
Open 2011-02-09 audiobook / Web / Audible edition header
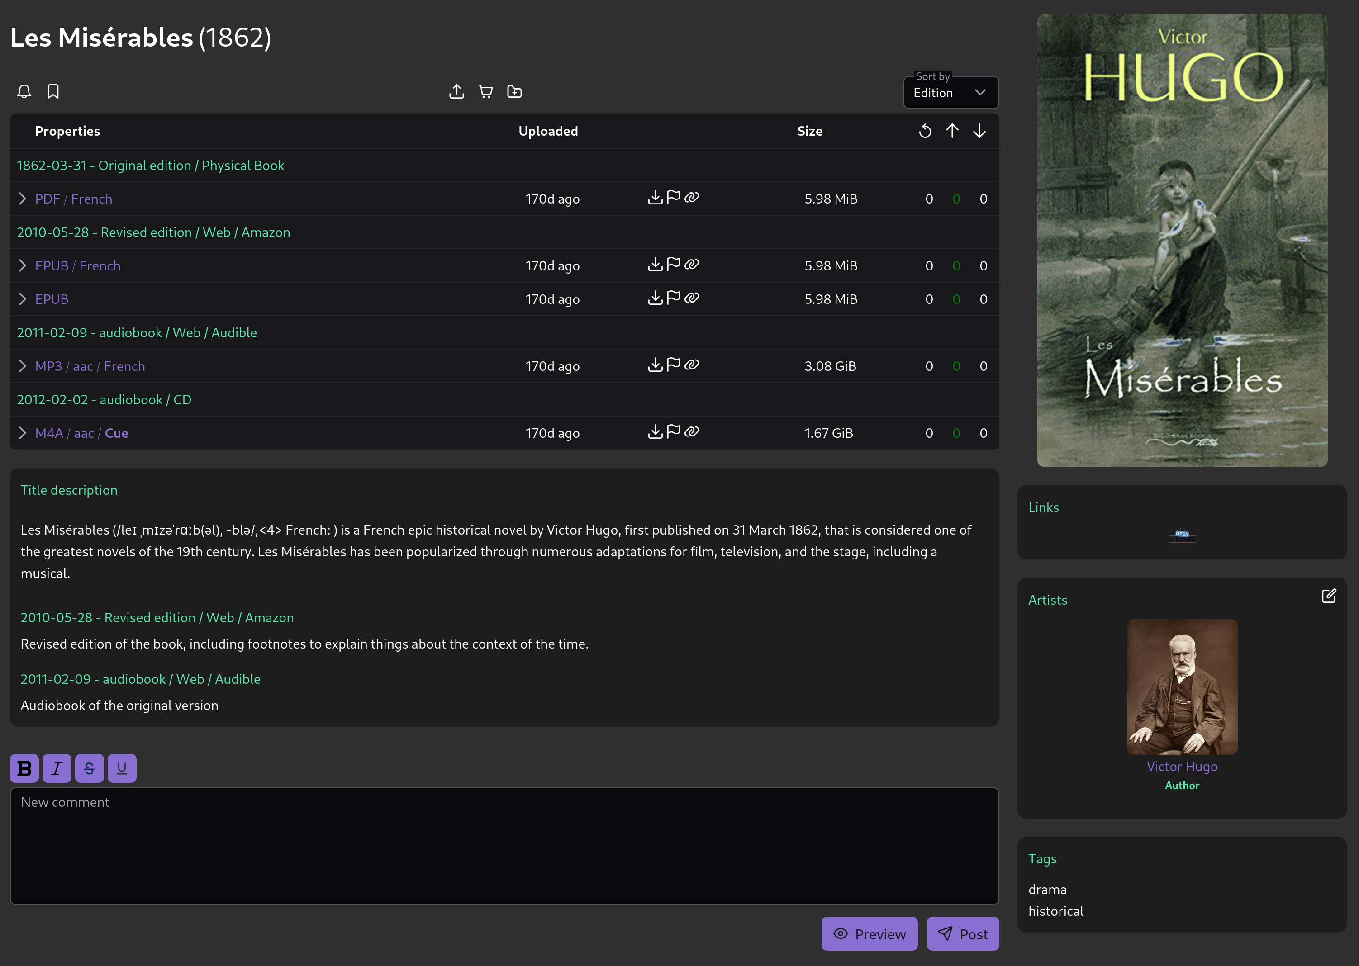click(137, 332)
